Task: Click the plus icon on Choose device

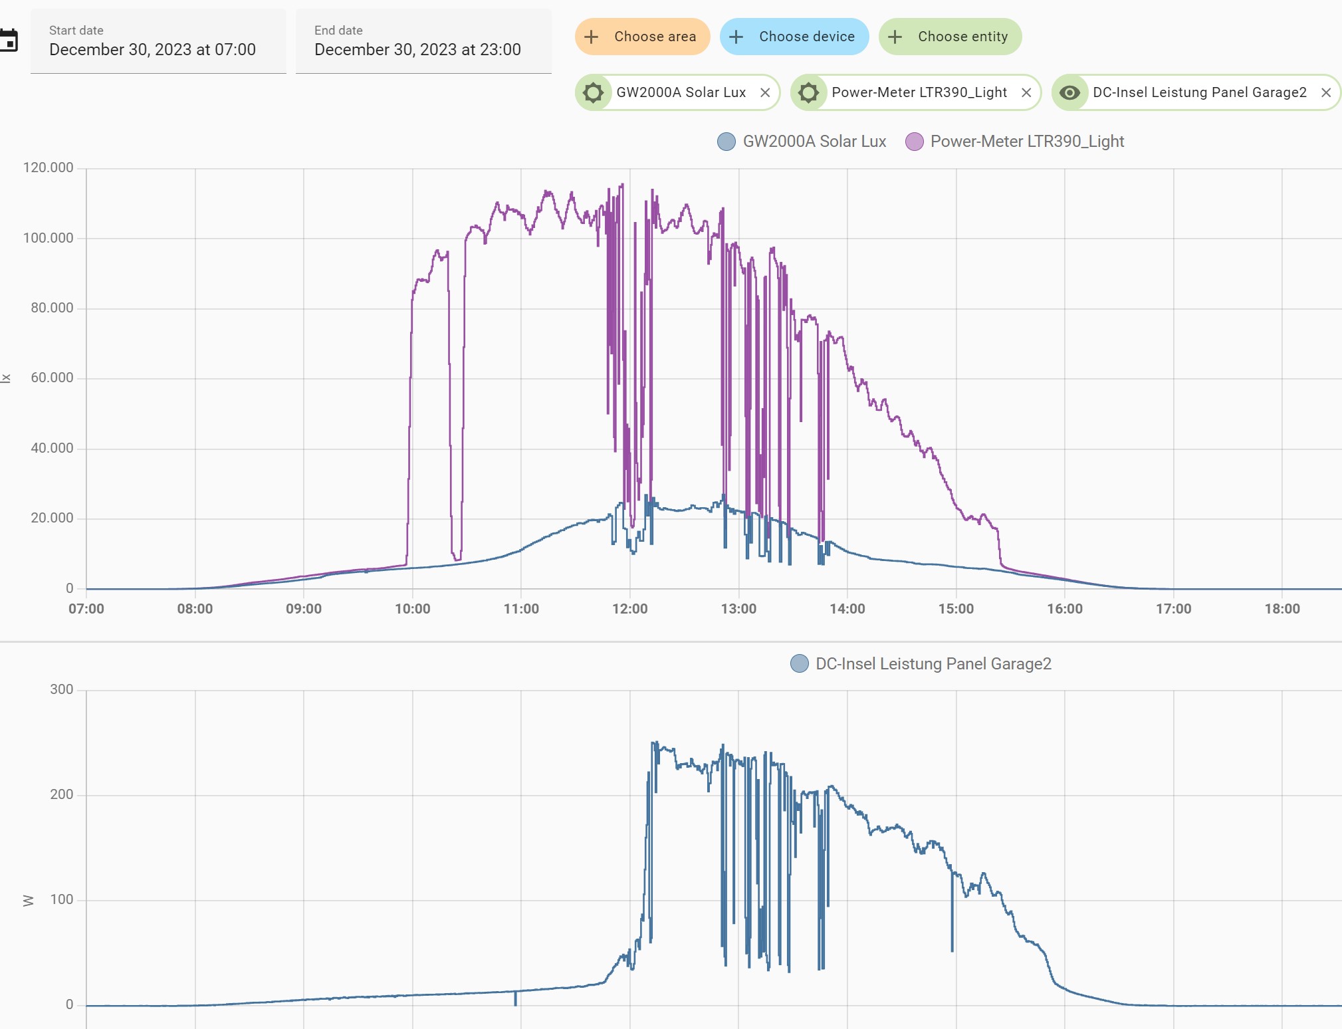Action: 736,37
